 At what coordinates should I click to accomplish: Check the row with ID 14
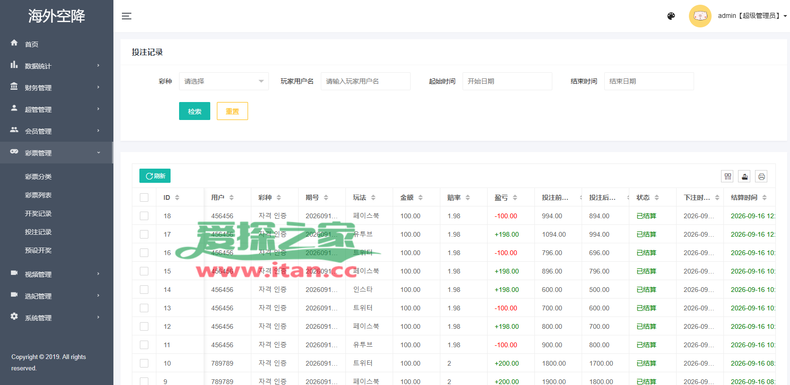(144, 290)
